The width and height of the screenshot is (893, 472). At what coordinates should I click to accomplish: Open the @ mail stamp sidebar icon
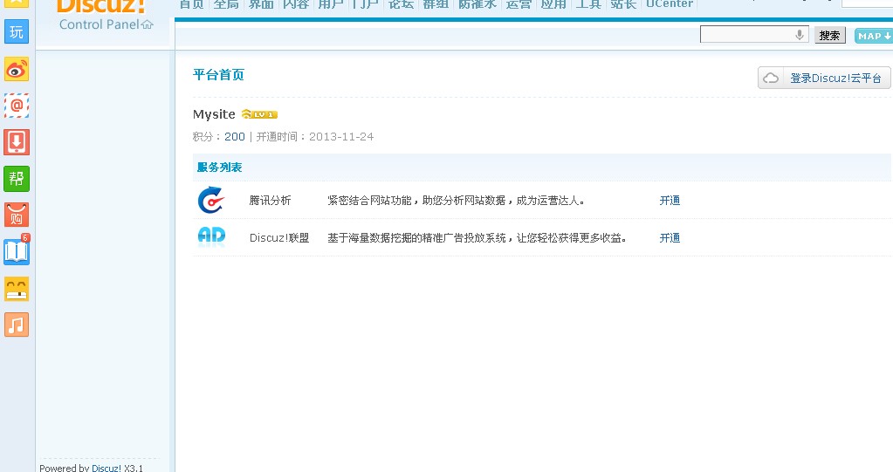(17, 106)
